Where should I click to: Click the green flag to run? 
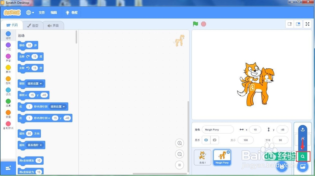[195, 24]
